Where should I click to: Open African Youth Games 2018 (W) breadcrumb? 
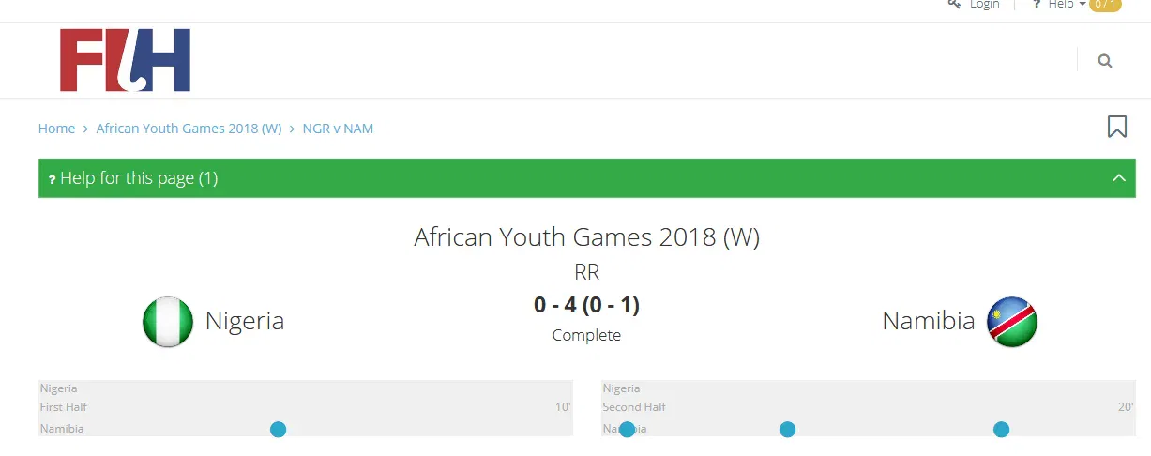[x=189, y=129]
